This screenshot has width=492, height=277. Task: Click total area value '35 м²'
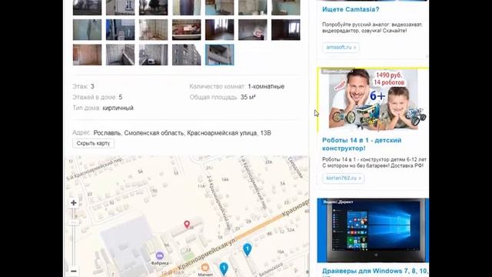click(x=248, y=98)
